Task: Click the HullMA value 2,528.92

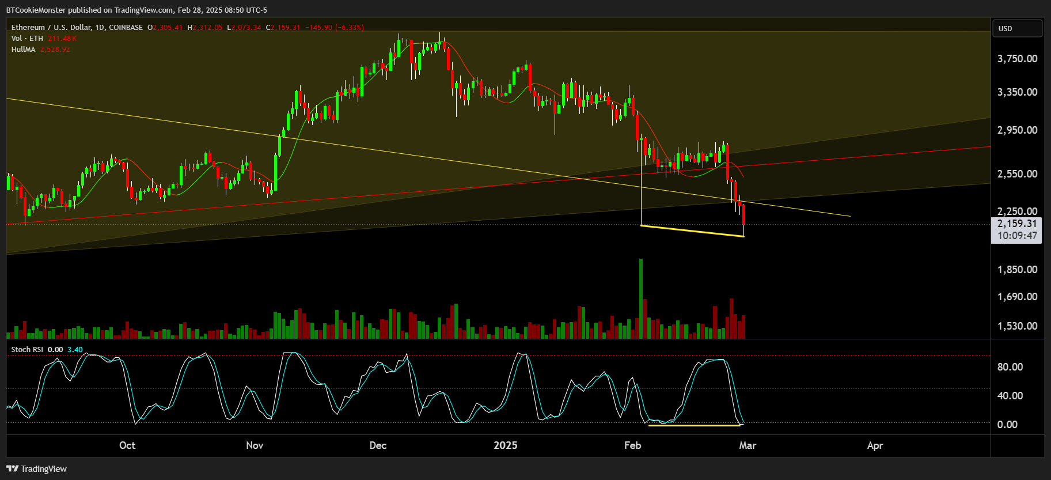Action: point(55,49)
